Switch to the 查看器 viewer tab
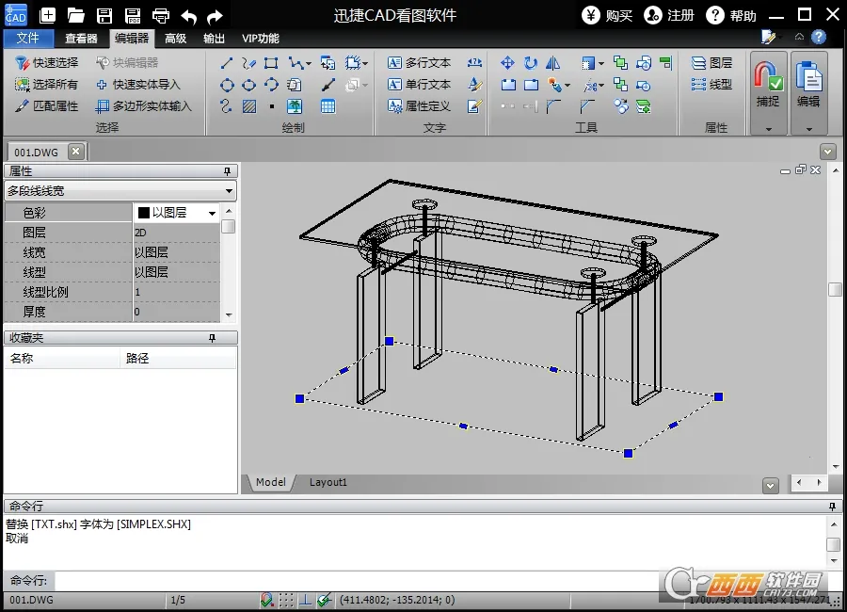Screen dimensions: 847x612 coord(81,39)
